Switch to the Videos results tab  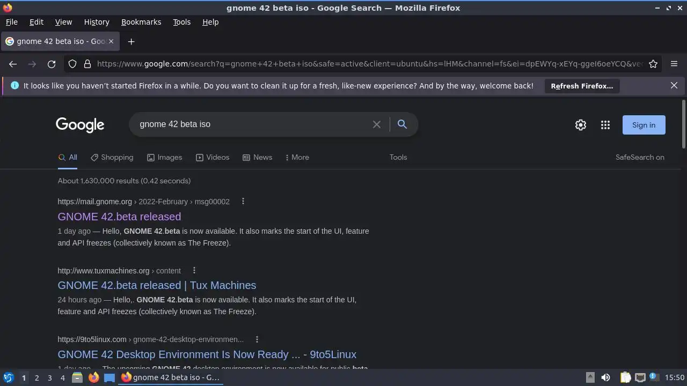coord(213,157)
